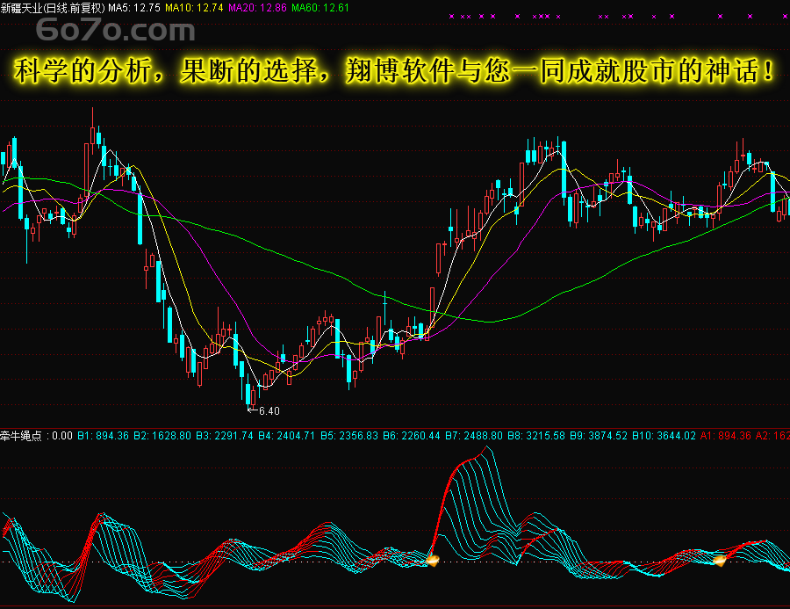Select the MA5: 12.75 legend value
This screenshot has width=790, height=609.
134,8
